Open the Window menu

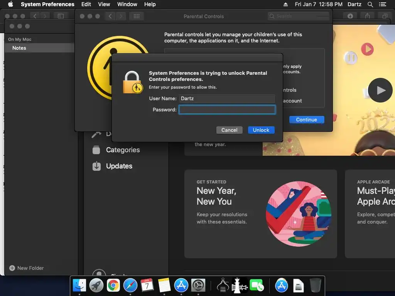click(127, 4)
